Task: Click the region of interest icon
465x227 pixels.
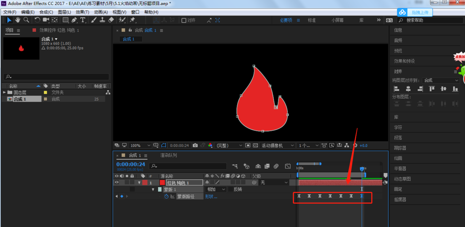Action: pyautogui.click(x=248, y=145)
